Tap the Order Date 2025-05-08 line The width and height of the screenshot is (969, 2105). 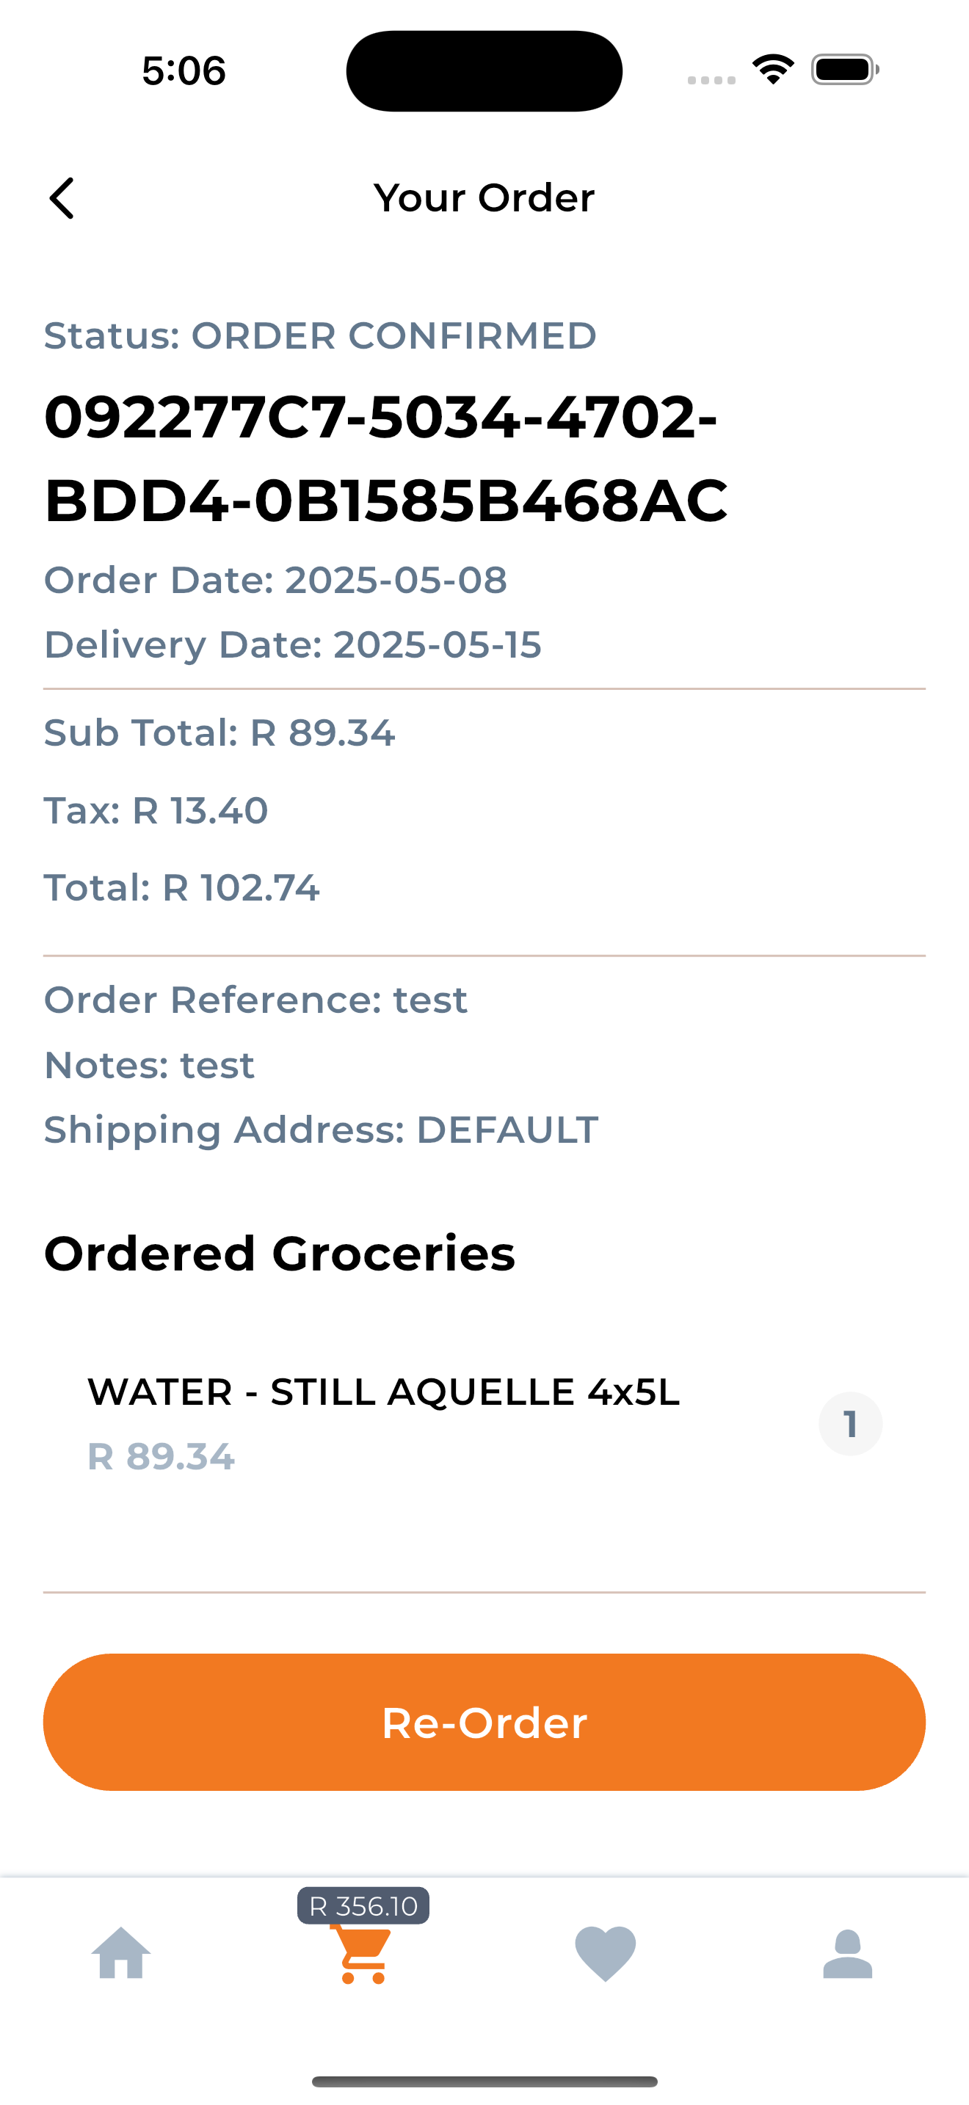point(275,580)
